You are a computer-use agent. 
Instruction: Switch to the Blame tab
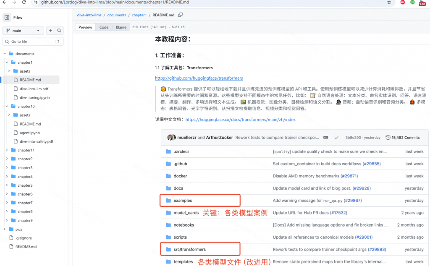(121, 27)
